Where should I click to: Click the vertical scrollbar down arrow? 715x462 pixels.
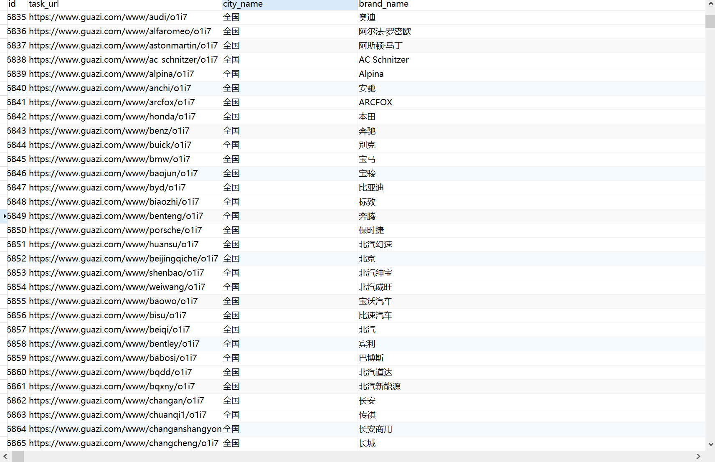click(x=710, y=444)
